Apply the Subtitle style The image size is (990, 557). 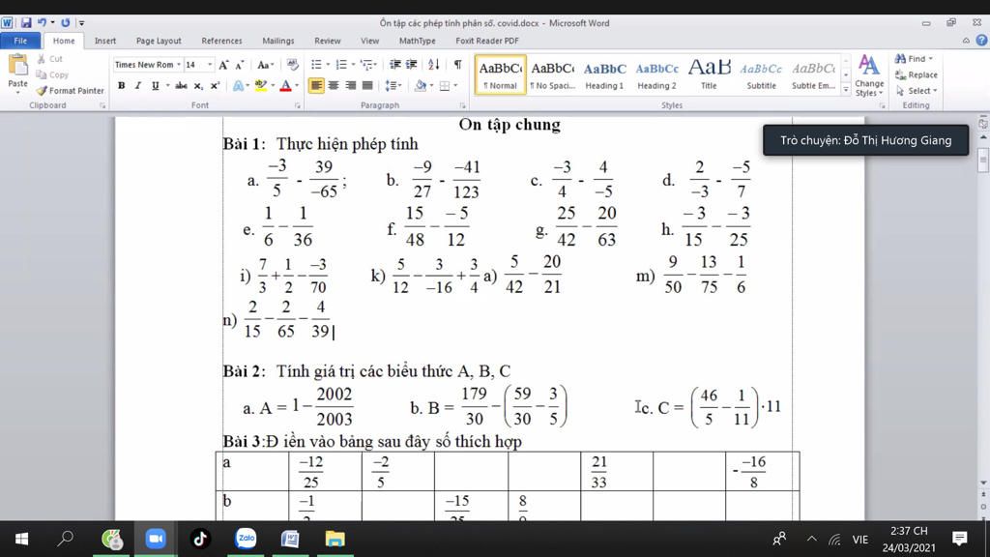tap(762, 74)
